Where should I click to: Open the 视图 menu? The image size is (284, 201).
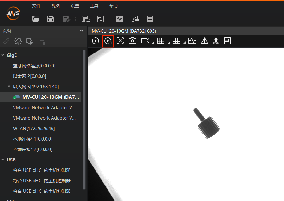point(55,6)
